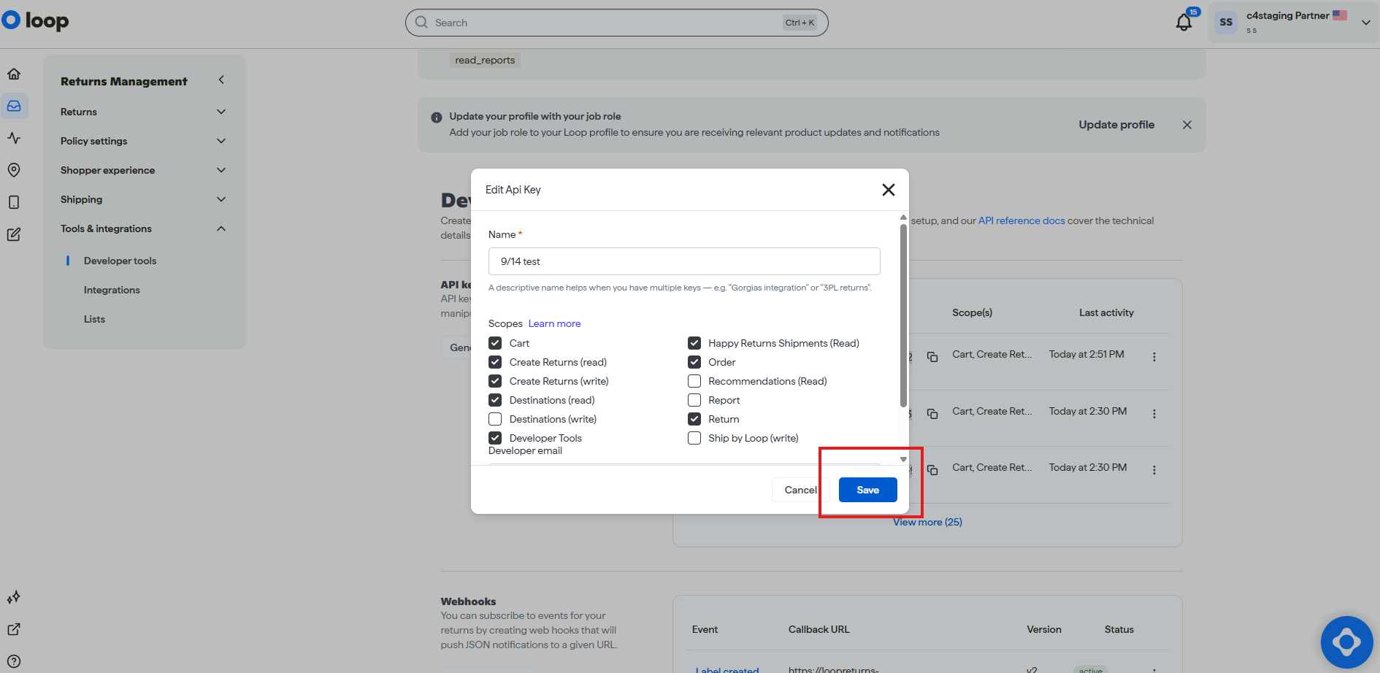
Task: Click the sparkle AI icon in sidebar
Action: tap(14, 597)
